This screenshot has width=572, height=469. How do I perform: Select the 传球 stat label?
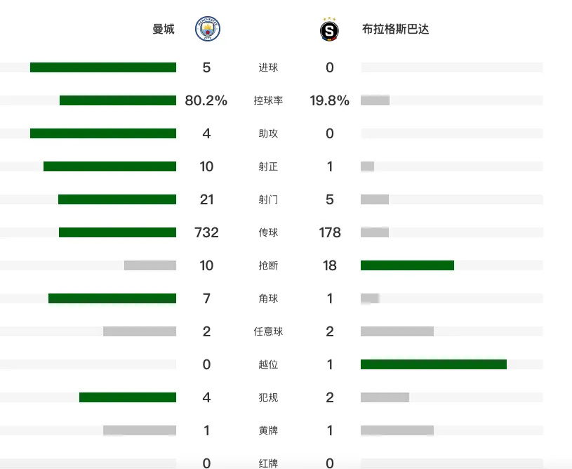click(268, 232)
